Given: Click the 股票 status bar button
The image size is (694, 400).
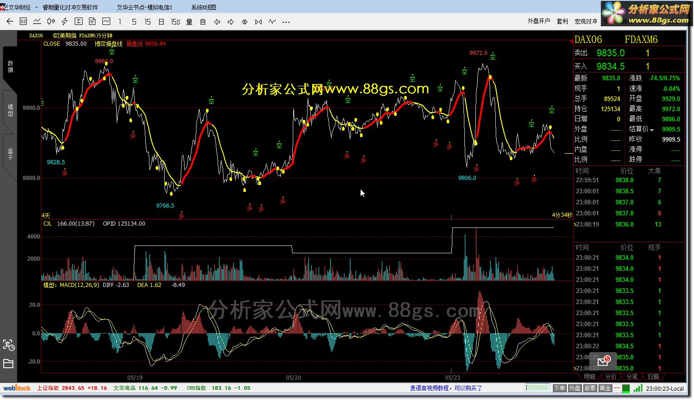Looking at the screenshot, I should coord(590,388).
